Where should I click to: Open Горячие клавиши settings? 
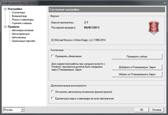pos(22,23)
